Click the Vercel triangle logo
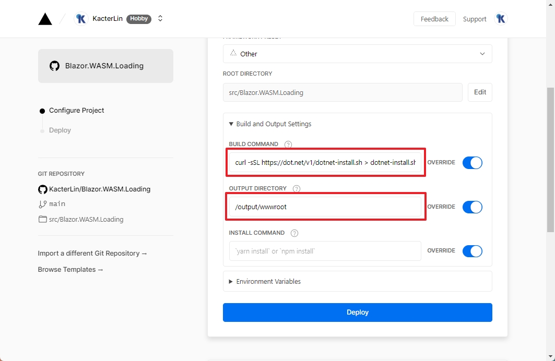This screenshot has width=555, height=361. 45,19
